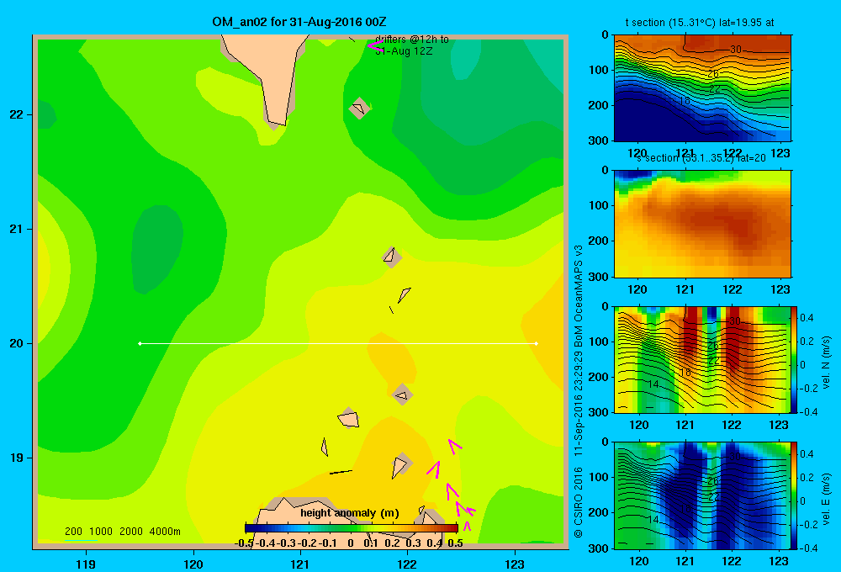Click the "30" isotherm label in temperature section
The width and height of the screenshot is (841, 572).
[x=735, y=50]
